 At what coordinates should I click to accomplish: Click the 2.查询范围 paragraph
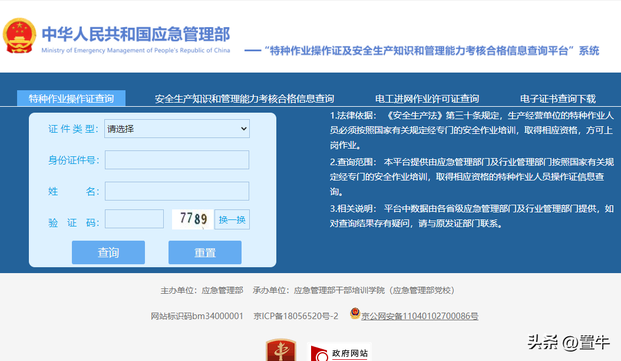pos(472,176)
